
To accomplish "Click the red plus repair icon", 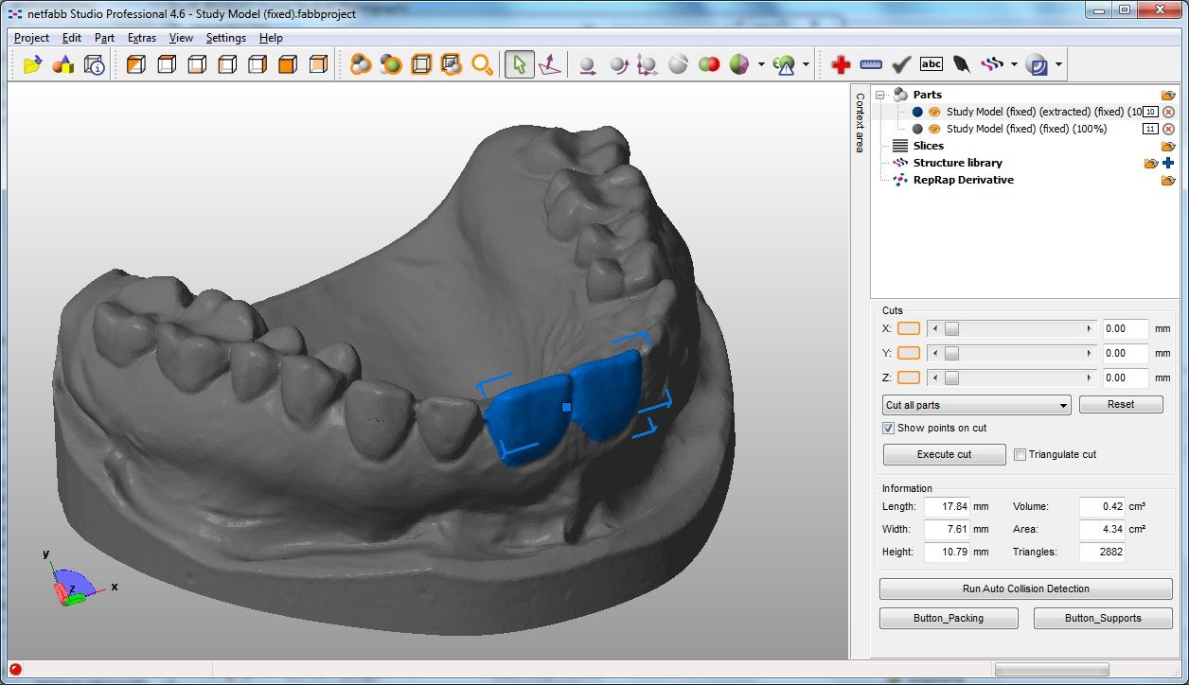I will click(841, 65).
